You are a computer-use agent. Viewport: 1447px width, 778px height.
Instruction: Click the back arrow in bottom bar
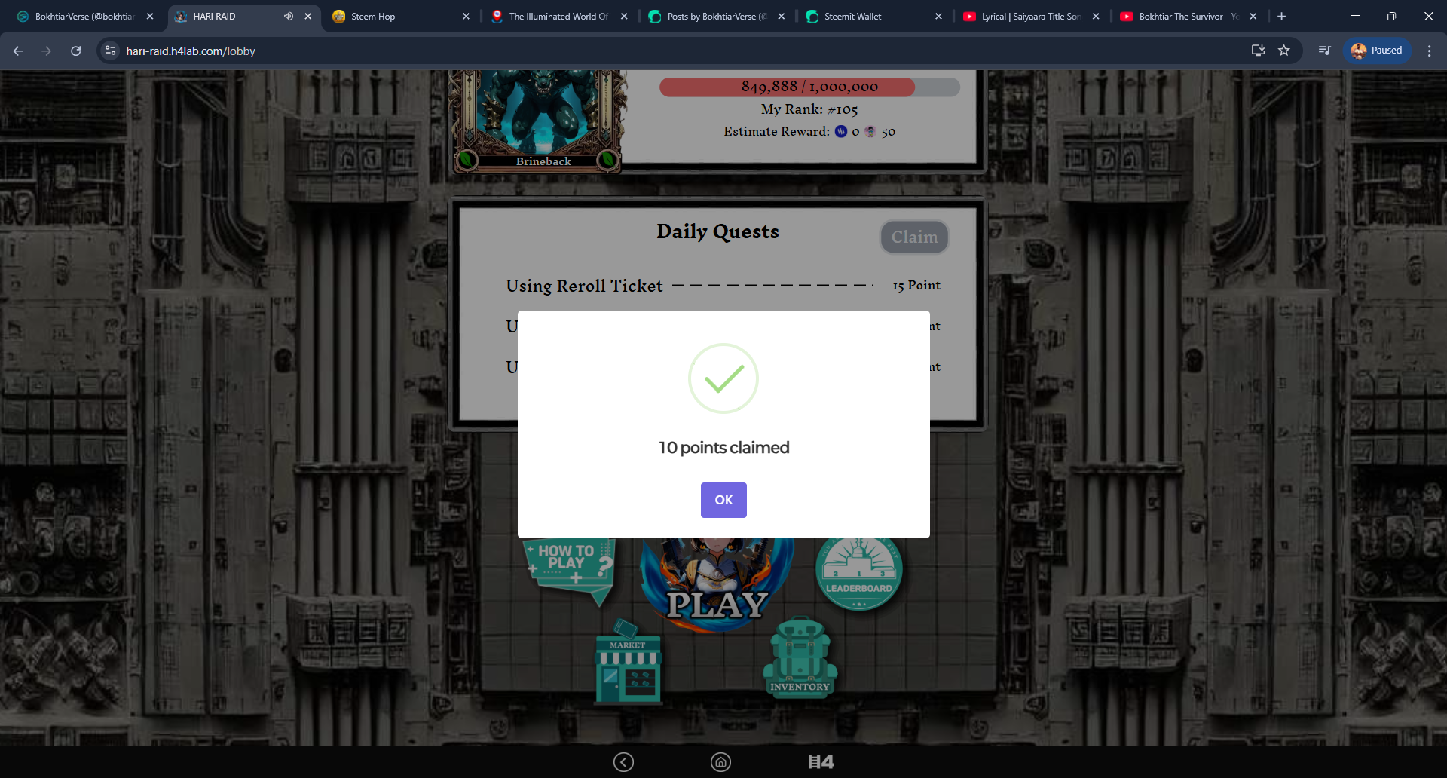point(623,762)
